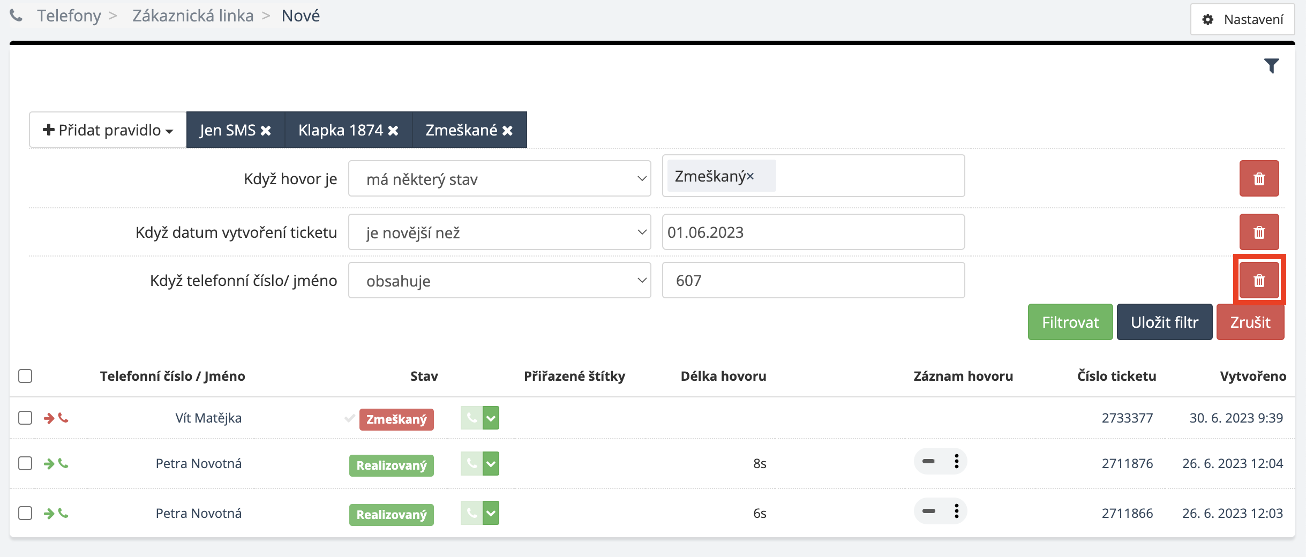
Task: Delete the call status rule with trash icon
Action: click(x=1259, y=179)
